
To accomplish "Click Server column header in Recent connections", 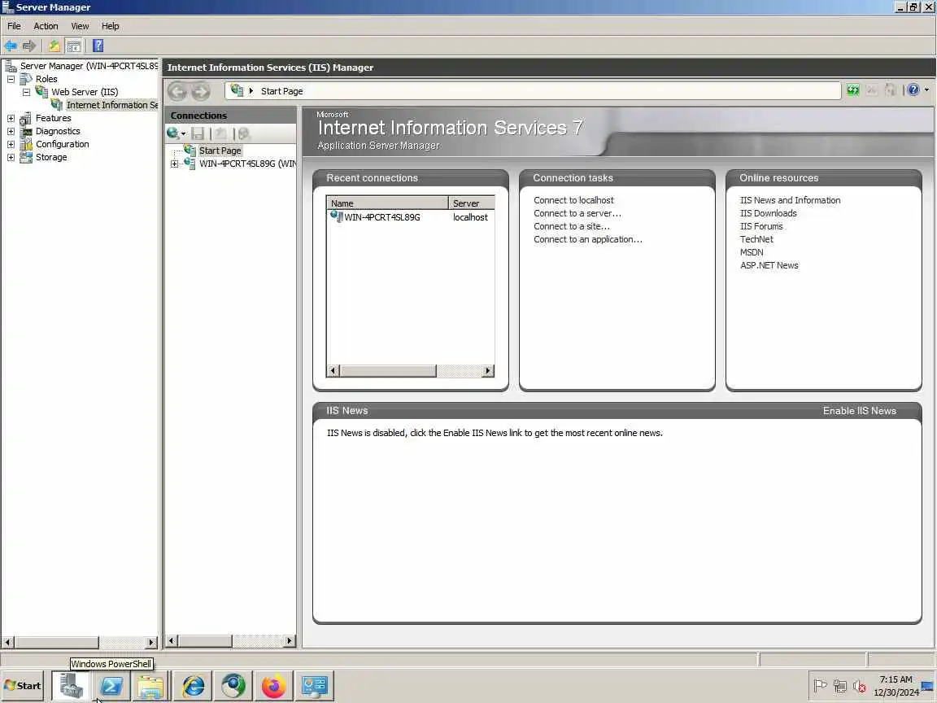I will (x=472, y=203).
